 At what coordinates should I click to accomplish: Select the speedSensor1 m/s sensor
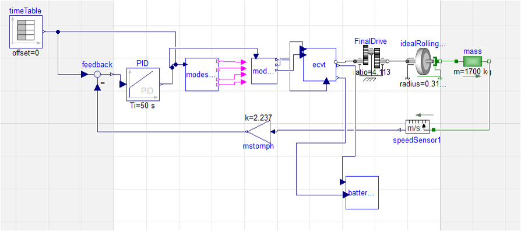tap(417, 127)
